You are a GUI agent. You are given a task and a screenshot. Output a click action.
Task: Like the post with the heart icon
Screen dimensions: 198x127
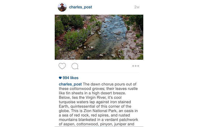62,66
